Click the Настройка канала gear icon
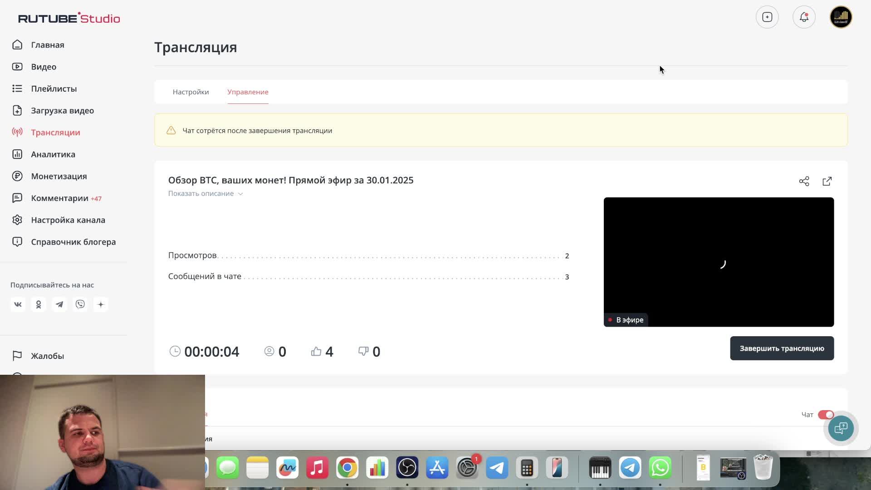Viewport: 871px width, 490px height. click(17, 220)
